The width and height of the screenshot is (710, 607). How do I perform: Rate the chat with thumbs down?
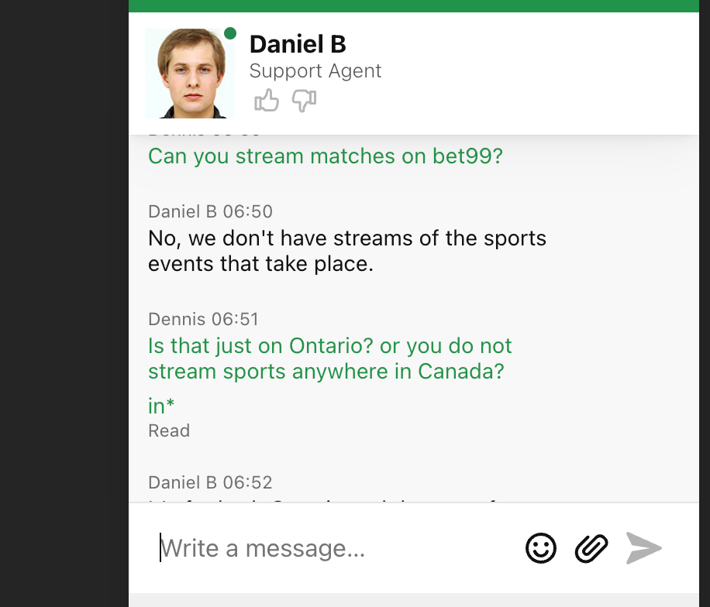click(305, 100)
